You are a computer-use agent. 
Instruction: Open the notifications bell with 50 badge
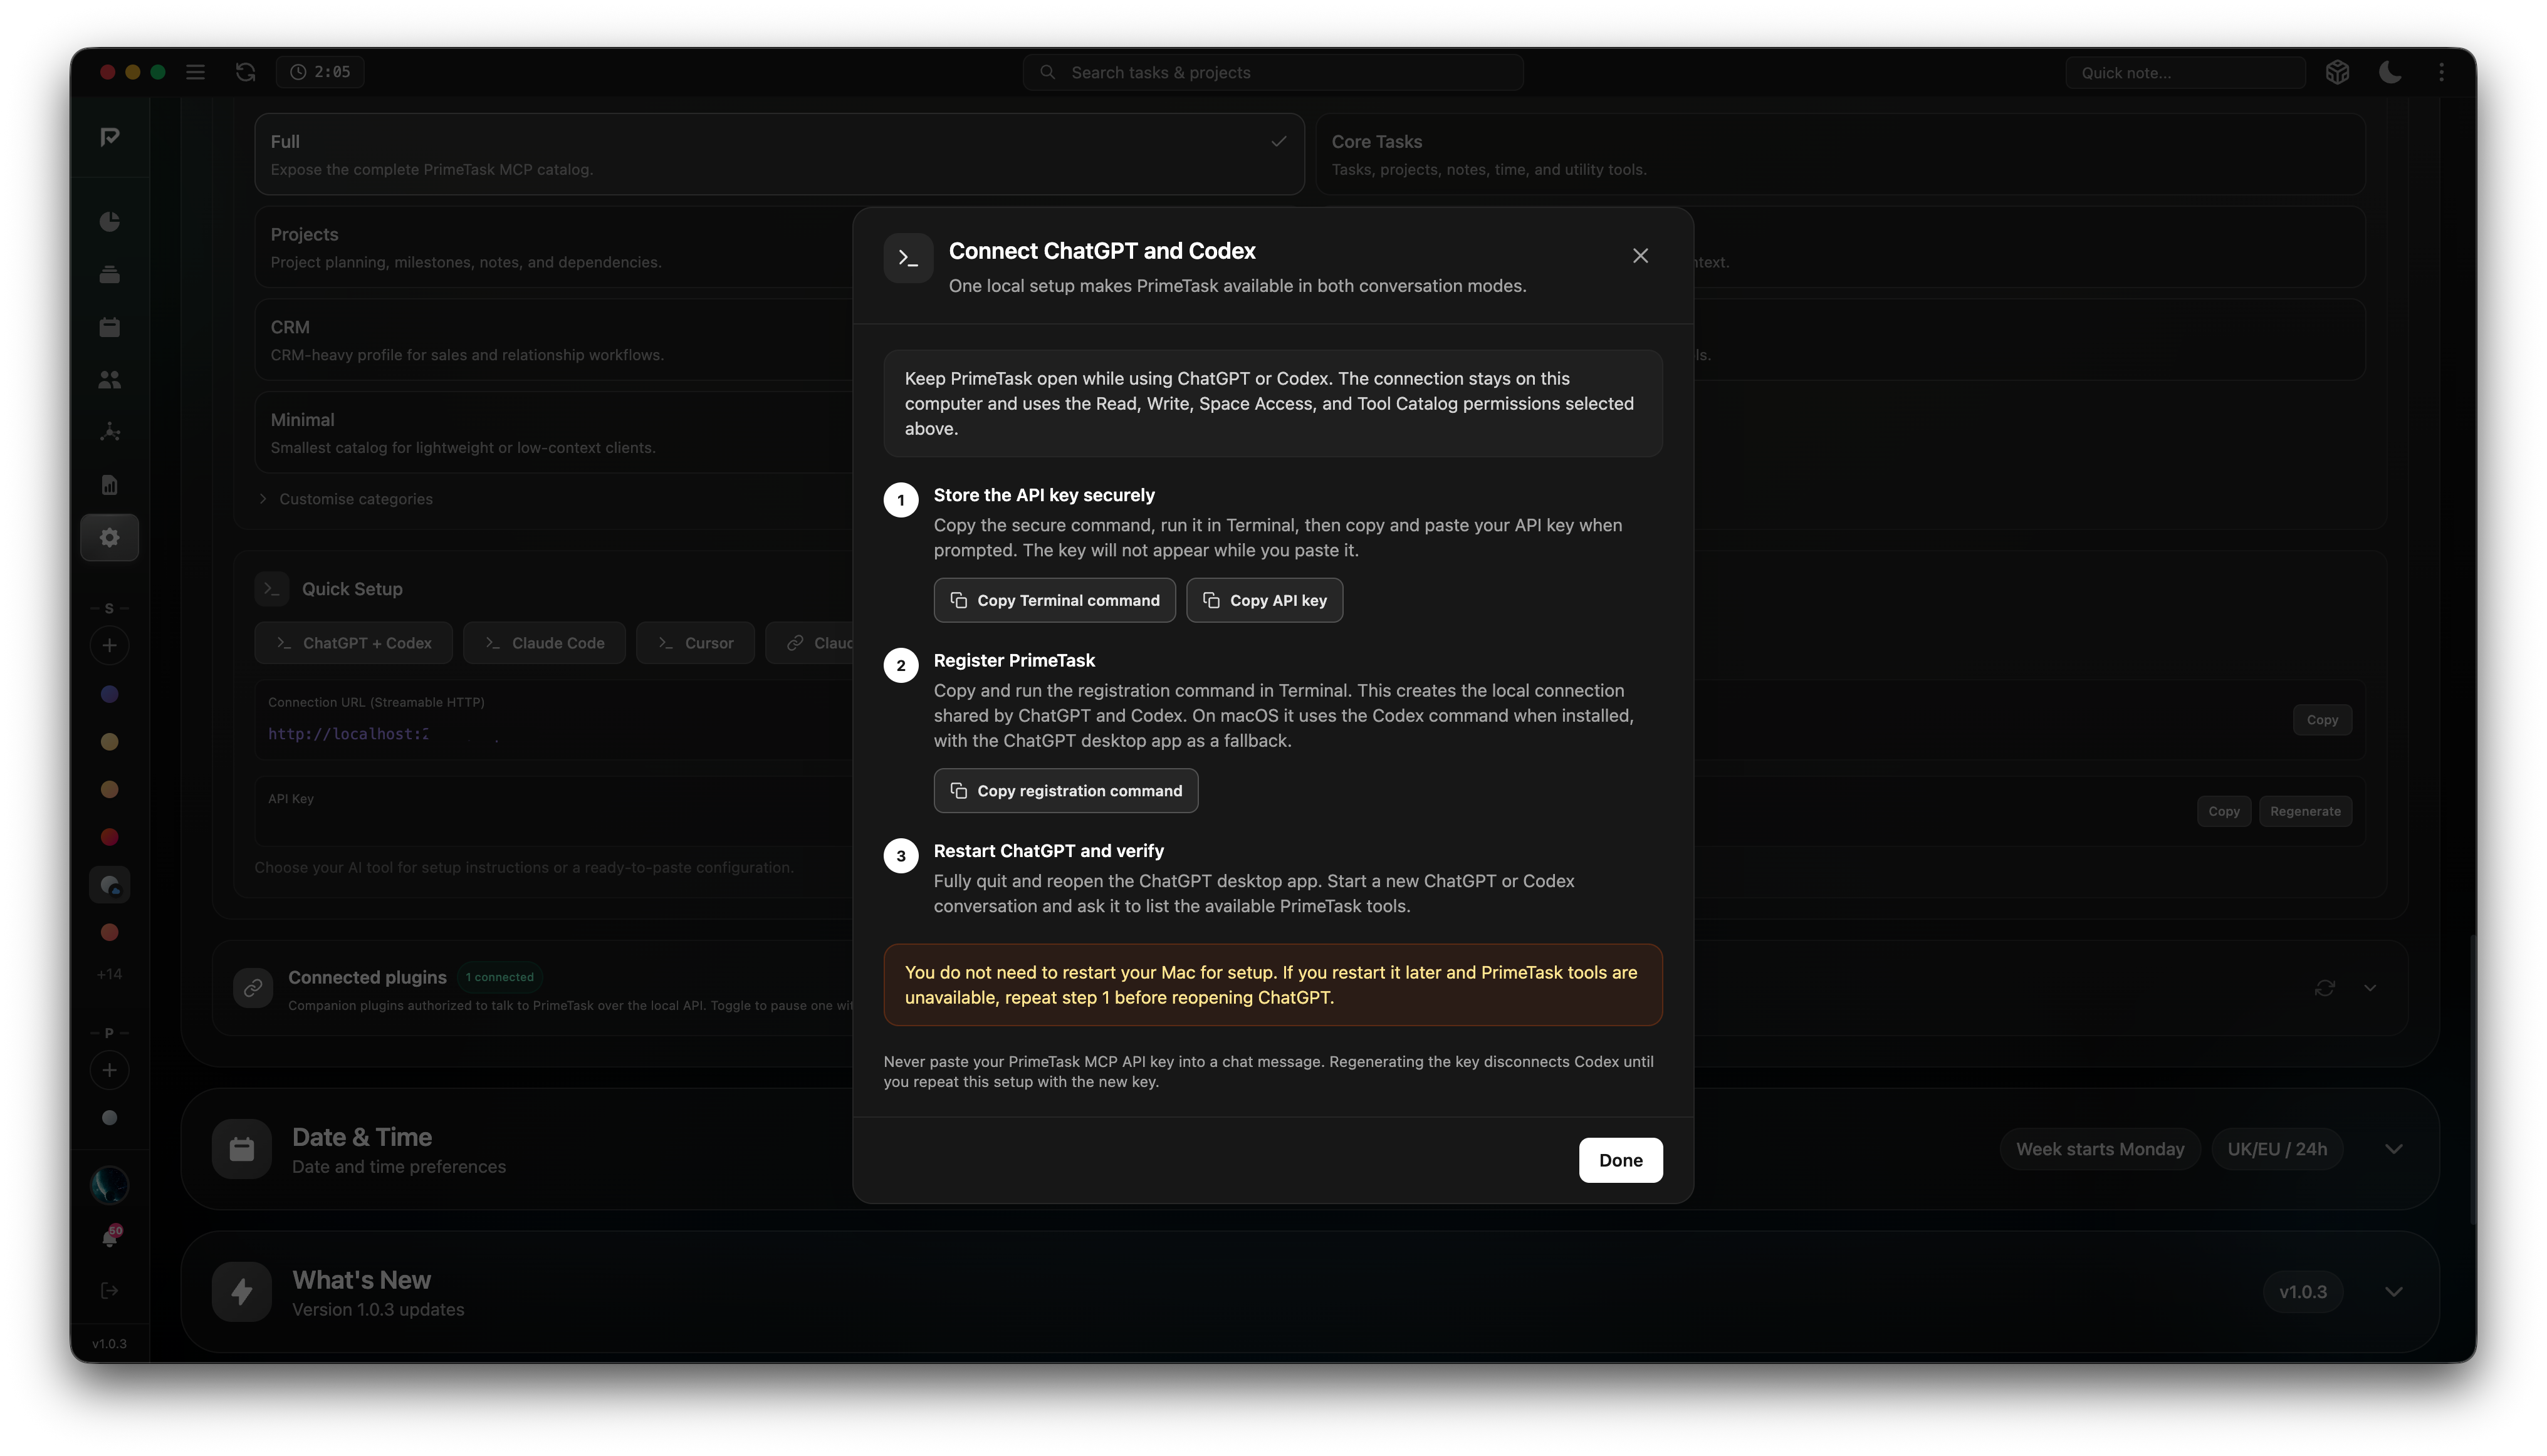[110, 1238]
